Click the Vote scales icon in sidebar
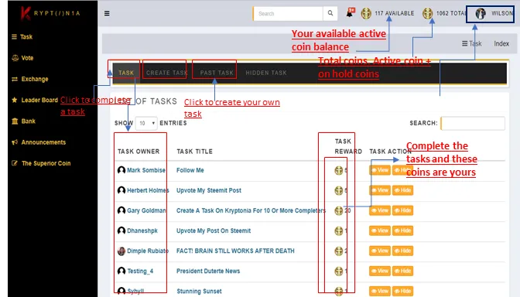 [x=15, y=58]
